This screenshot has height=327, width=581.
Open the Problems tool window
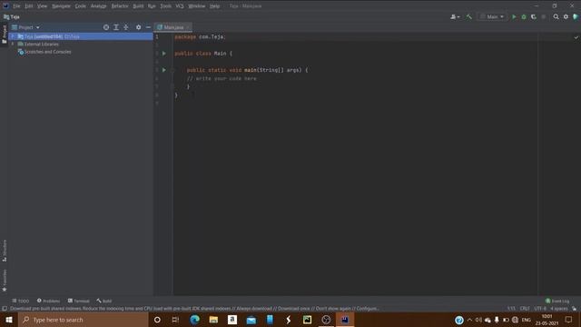coord(48,301)
